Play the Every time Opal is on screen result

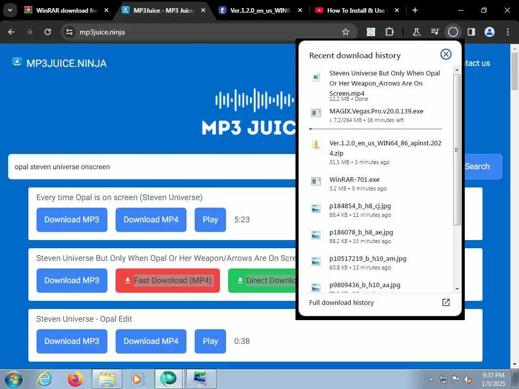pyautogui.click(x=210, y=220)
